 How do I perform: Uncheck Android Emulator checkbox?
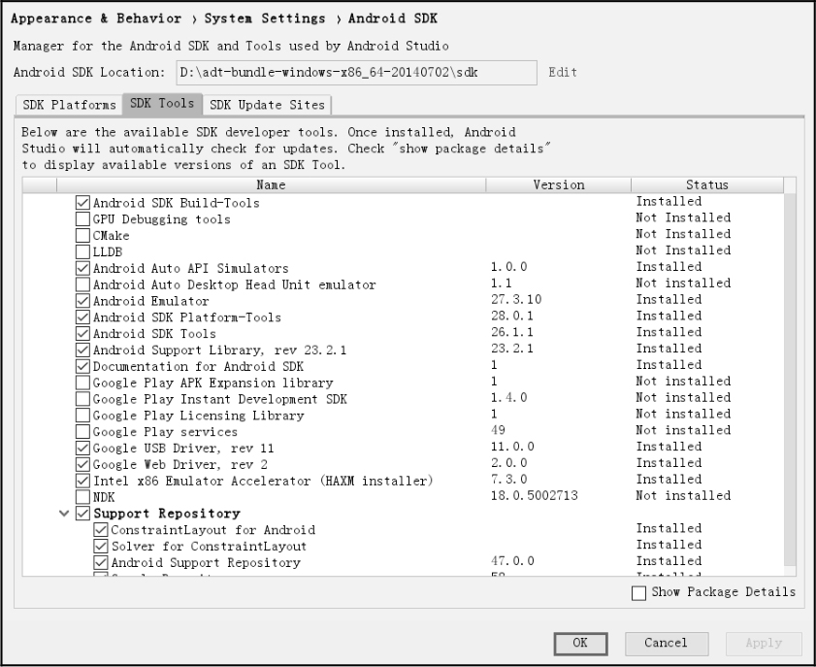tap(82, 301)
